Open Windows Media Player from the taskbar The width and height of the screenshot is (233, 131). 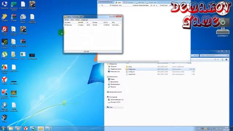[x=18, y=128]
